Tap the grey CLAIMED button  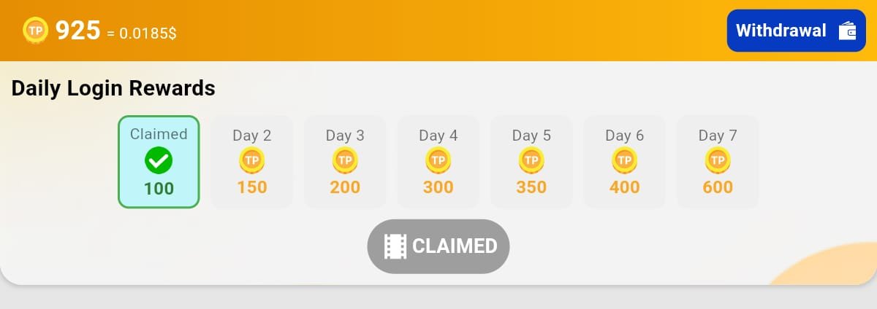tap(438, 246)
